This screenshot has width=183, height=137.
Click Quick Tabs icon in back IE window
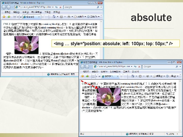14,17
